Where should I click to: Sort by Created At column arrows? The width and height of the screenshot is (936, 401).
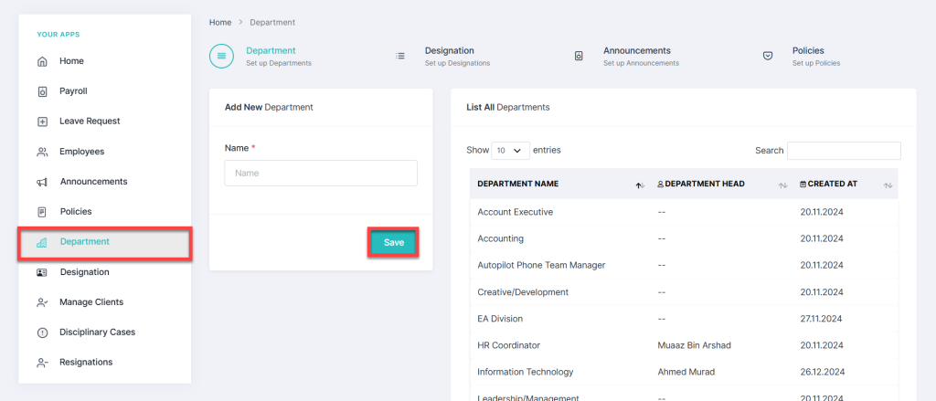[x=888, y=185]
